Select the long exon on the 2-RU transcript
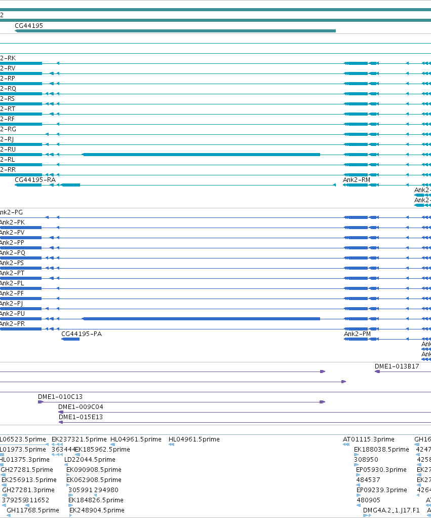431x518 pixels. 201,155
